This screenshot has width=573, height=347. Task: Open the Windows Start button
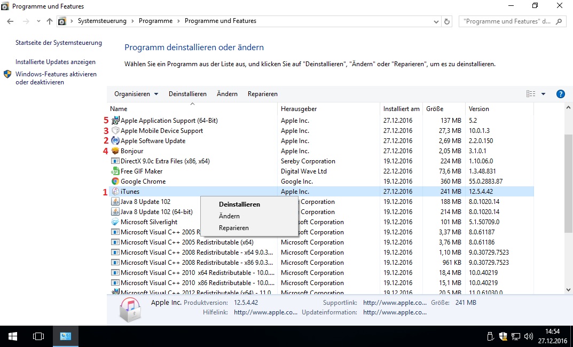point(13,336)
